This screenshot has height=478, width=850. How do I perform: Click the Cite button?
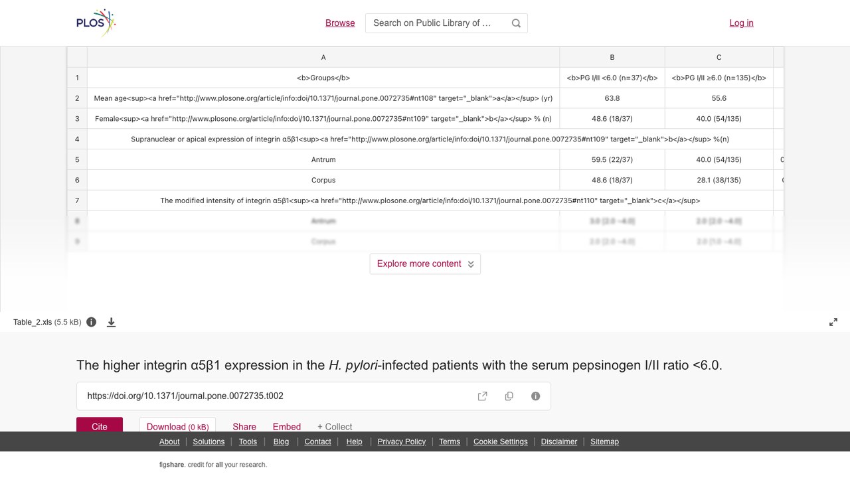100,425
